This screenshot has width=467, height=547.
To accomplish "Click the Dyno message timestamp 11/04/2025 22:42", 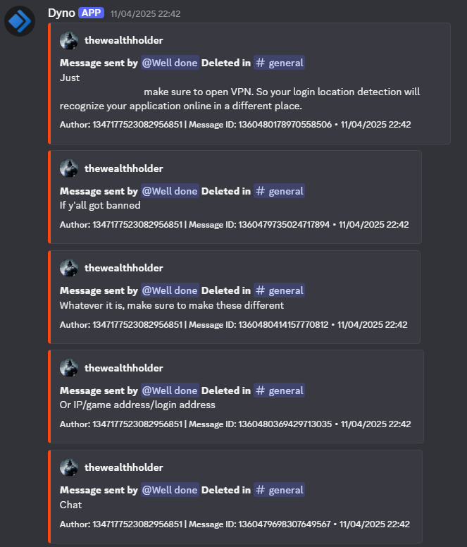I will (x=145, y=14).
